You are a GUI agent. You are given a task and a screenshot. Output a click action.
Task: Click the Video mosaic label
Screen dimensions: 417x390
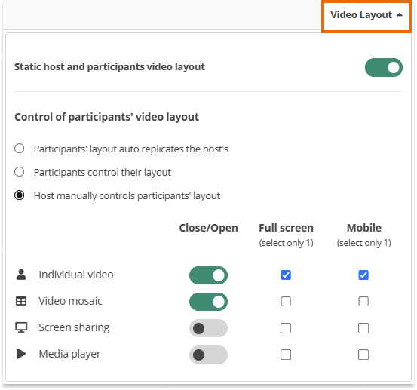70,301
